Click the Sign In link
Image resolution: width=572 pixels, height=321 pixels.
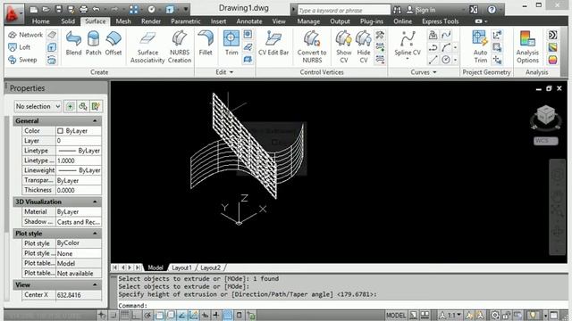[x=425, y=10]
